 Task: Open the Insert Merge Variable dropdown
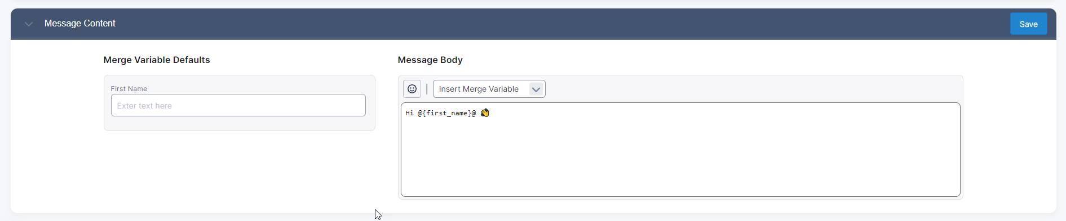pyautogui.click(x=489, y=89)
